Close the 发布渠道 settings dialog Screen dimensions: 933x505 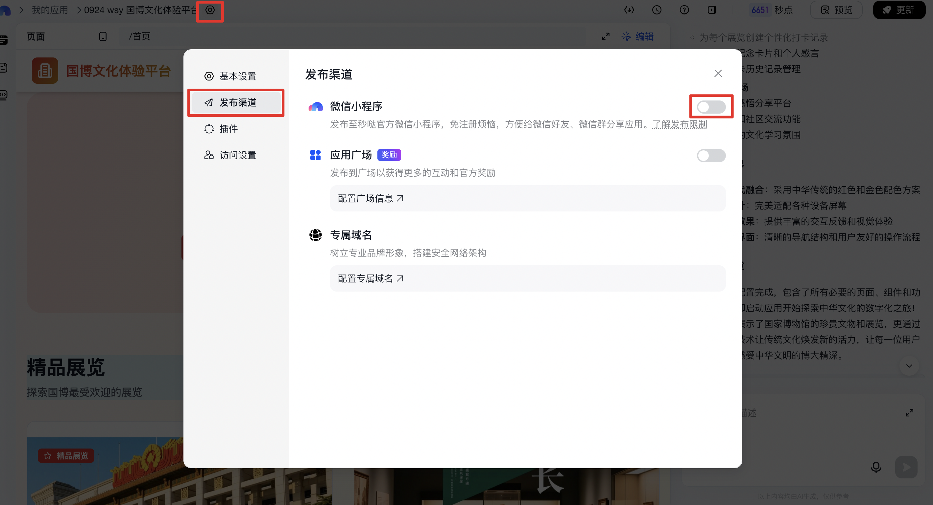(x=718, y=74)
